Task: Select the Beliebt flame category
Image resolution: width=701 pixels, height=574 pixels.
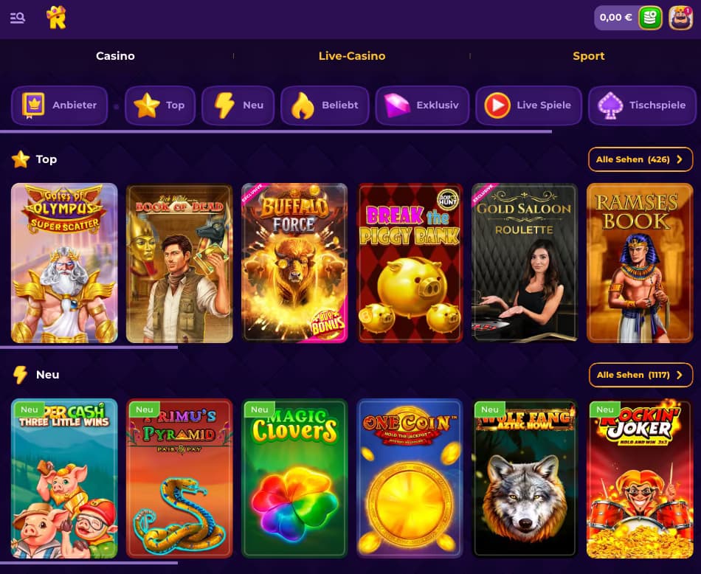Action: (x=325, y=106)
